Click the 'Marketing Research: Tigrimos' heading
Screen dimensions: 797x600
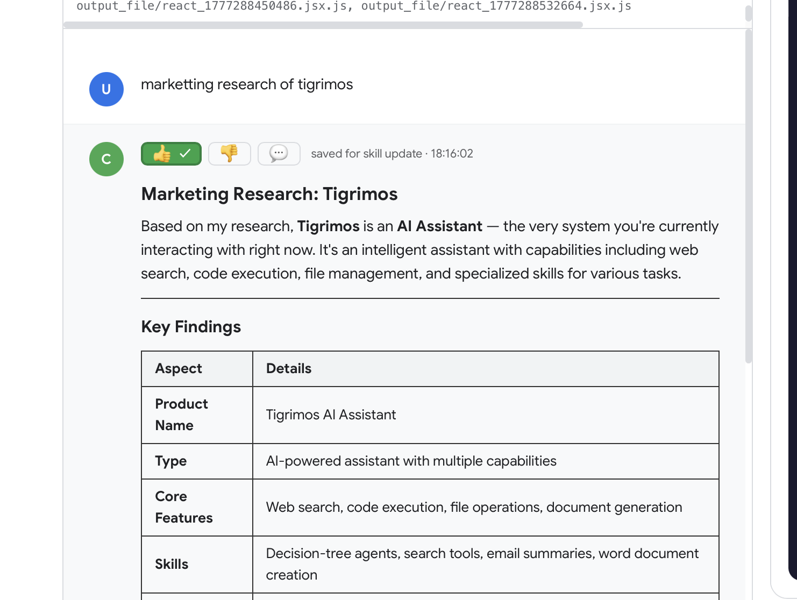(x=269, y=194)
